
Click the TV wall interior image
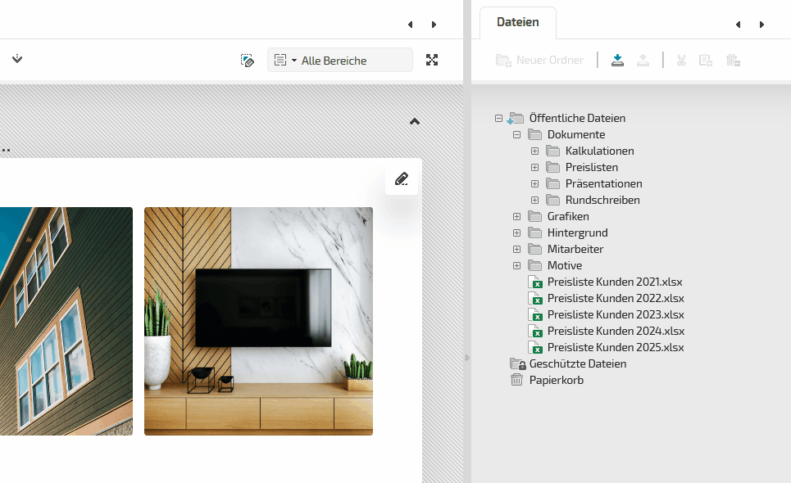point(258,321)
